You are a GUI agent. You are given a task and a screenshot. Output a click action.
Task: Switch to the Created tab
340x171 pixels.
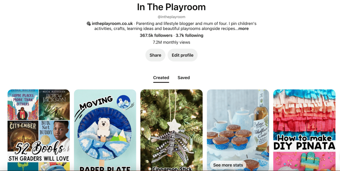161,78
